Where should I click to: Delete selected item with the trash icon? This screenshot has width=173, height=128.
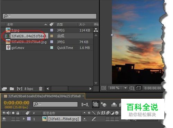(40, 89)
